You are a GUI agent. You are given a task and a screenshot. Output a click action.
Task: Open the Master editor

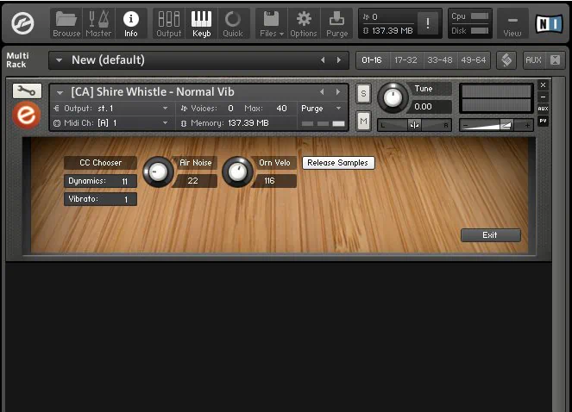click(98, 23)
